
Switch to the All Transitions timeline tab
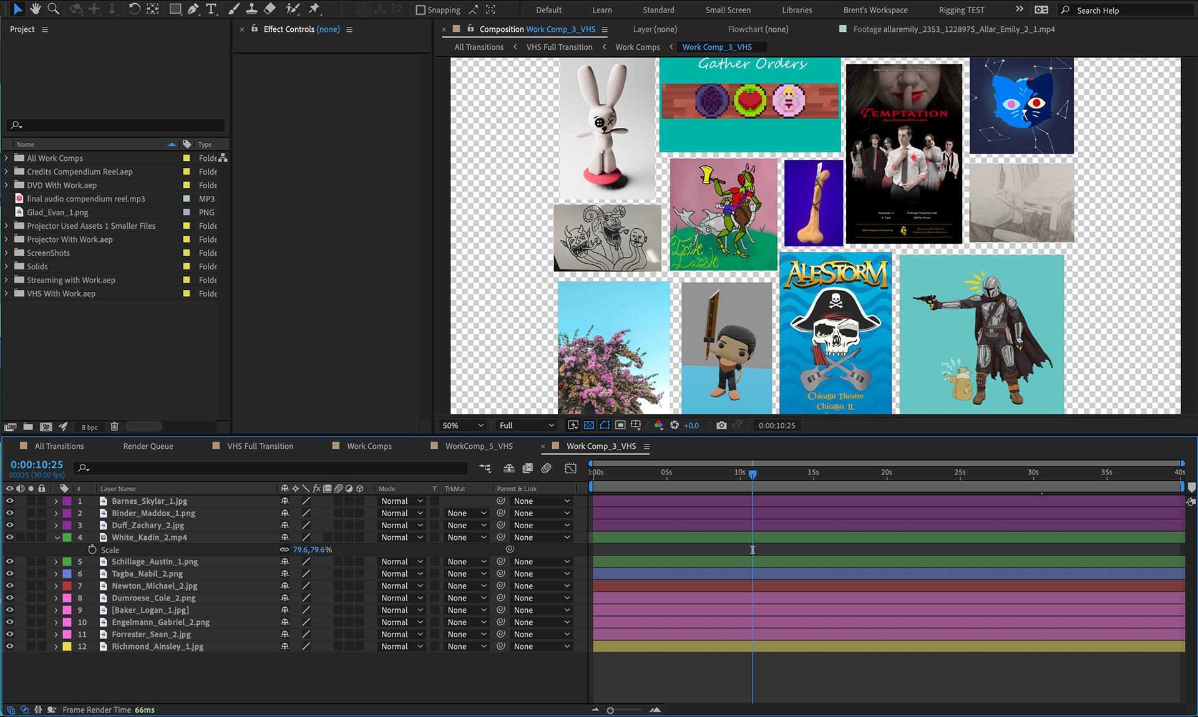(59, 446)
